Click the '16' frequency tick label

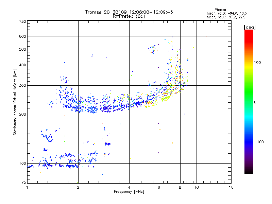(231, 187)
